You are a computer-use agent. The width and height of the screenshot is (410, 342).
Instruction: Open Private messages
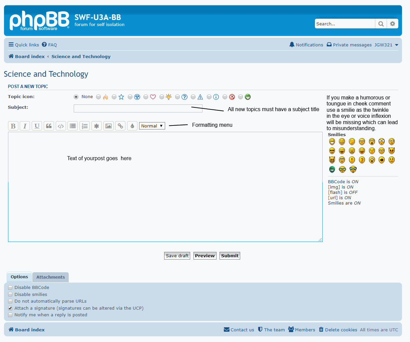click(x=349, y=45)
